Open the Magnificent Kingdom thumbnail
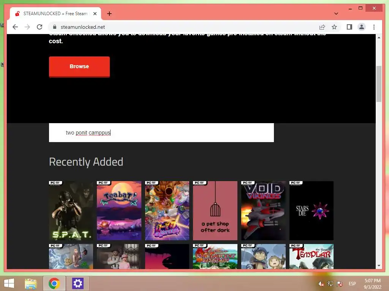 (215, 257)
